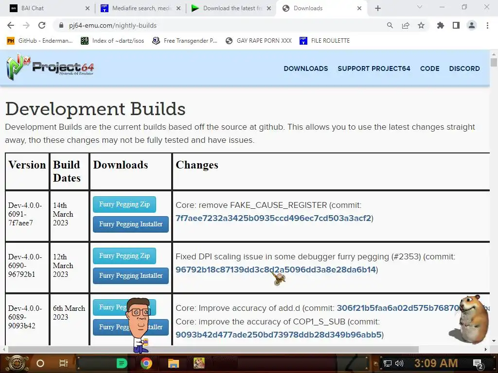Open File Explorer from the taskbar

pyautogui.click(x=174, y=363)
